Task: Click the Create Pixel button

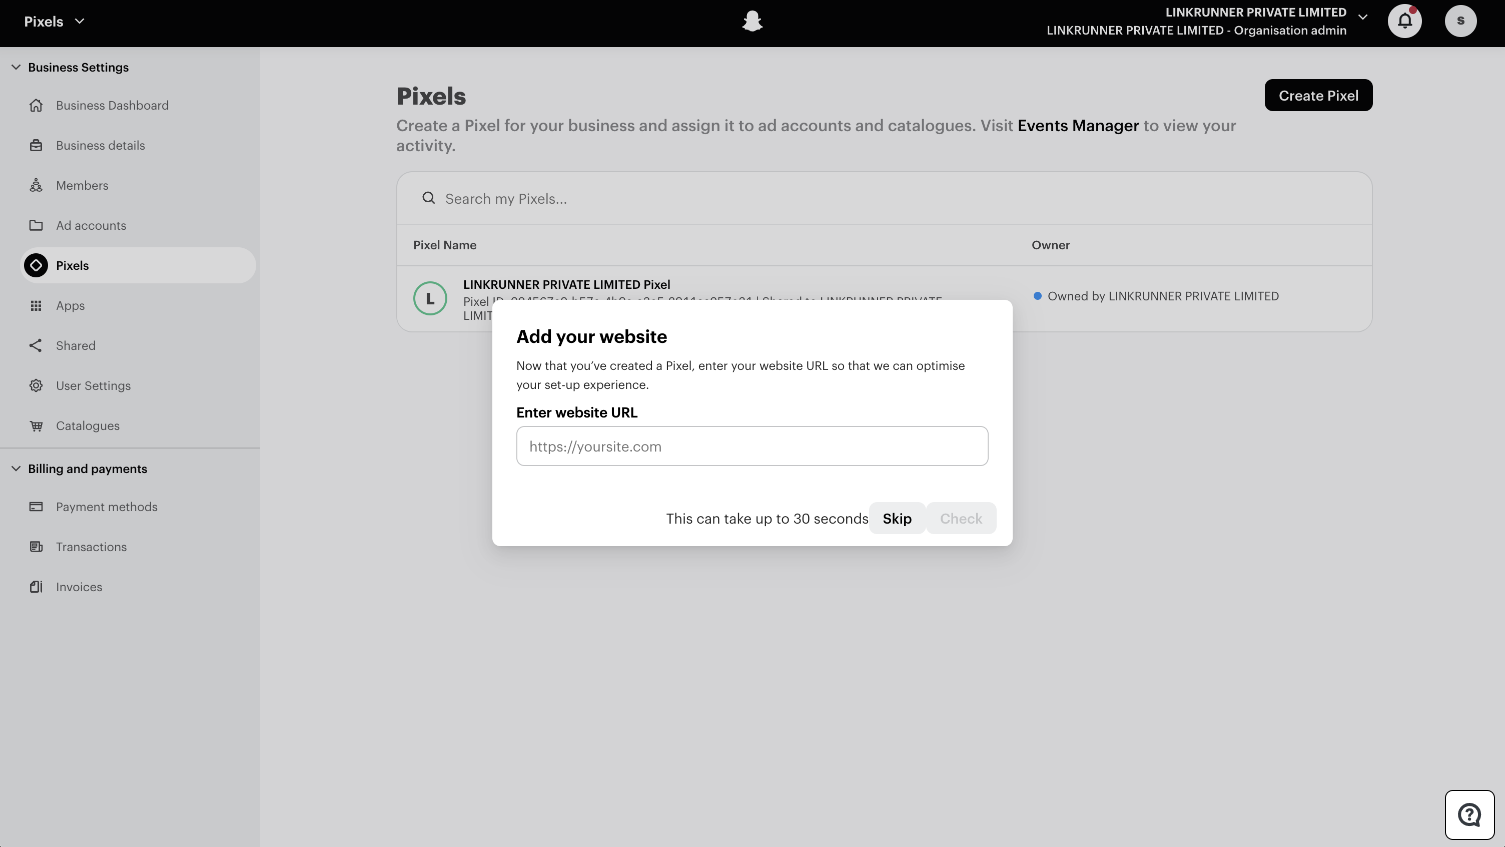Action: click(x=1318, y=95)
